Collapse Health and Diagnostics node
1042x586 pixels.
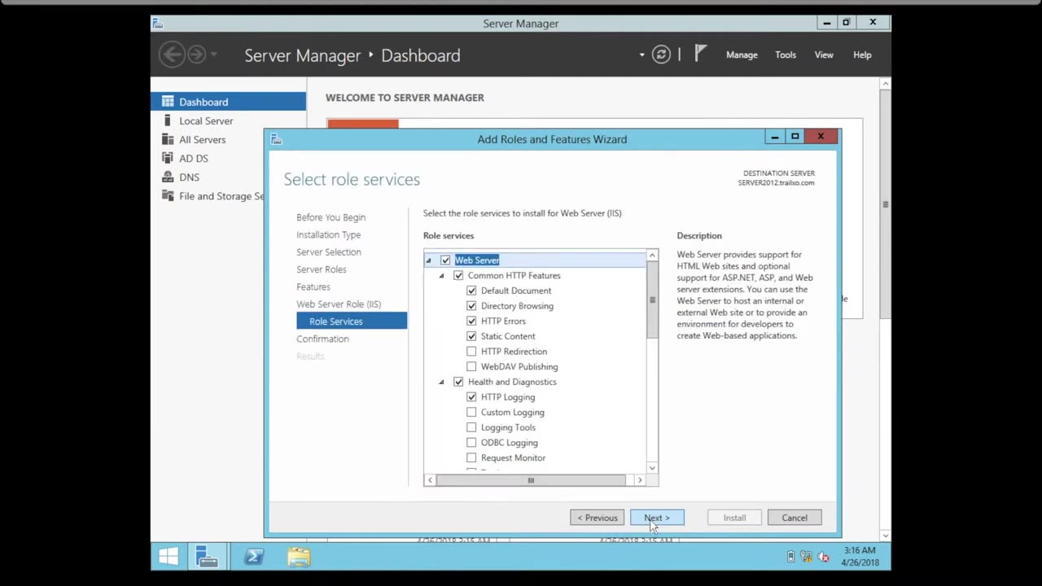point(442,382)
